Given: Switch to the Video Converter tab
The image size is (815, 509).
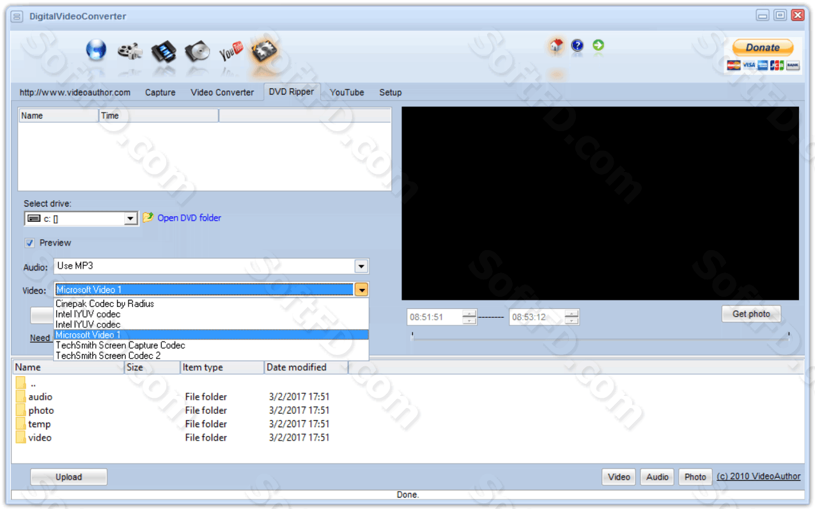Looking at the screenshot, I should click(222, 92).
